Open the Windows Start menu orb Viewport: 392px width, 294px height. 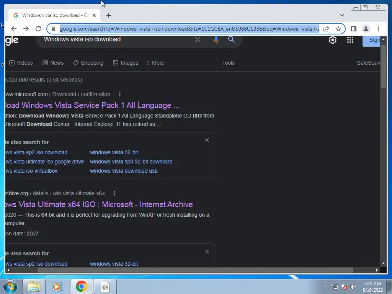[x=10, y=287]
